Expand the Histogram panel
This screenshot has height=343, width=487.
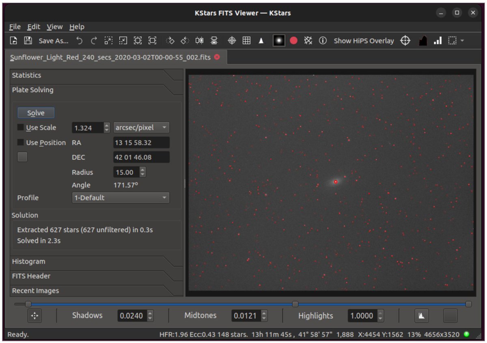[96, 261]
